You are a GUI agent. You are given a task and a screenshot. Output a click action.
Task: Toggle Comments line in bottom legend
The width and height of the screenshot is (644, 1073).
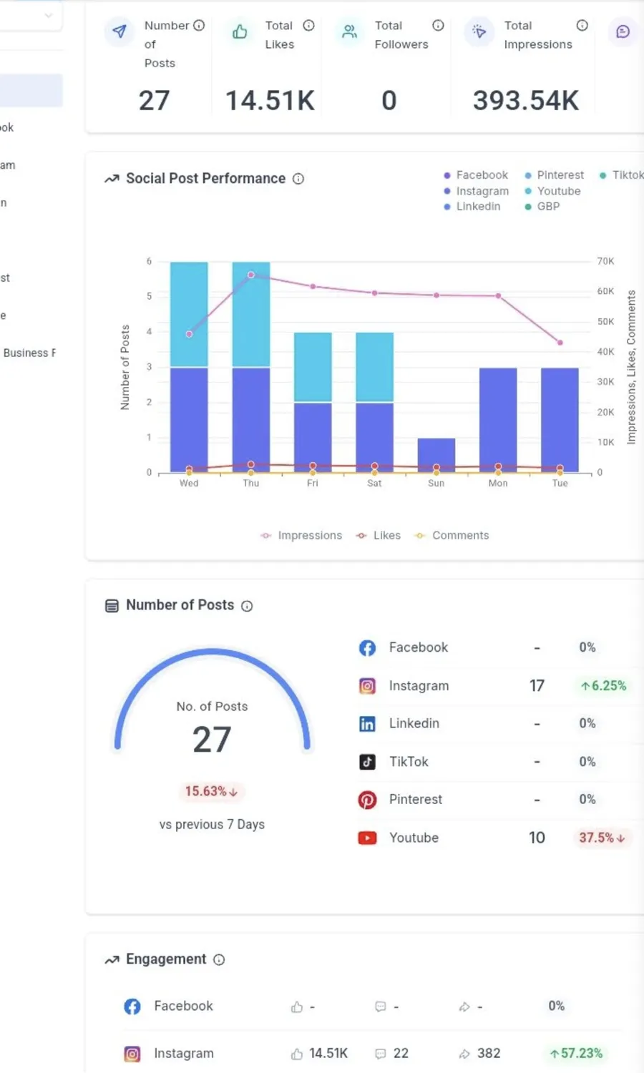tap(452, 536)
